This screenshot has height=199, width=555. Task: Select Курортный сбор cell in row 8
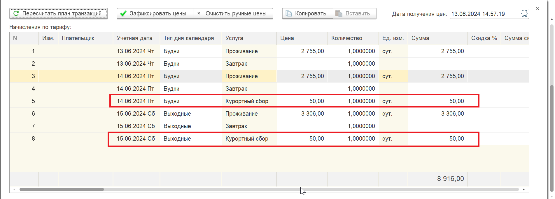[x=249, y=139]
